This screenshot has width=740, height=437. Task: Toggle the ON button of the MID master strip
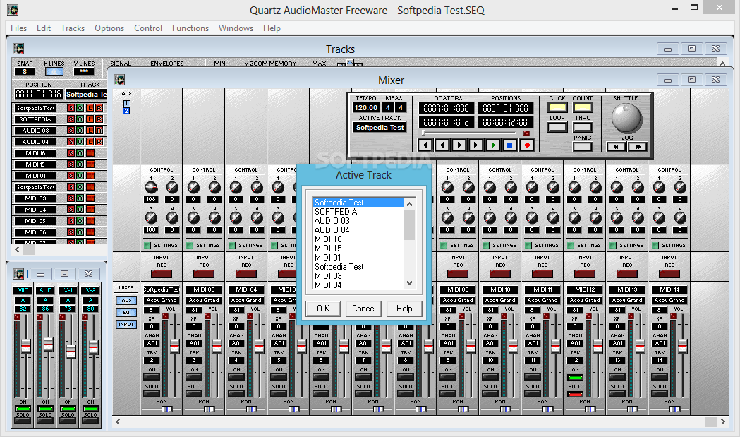pos(23,408)
